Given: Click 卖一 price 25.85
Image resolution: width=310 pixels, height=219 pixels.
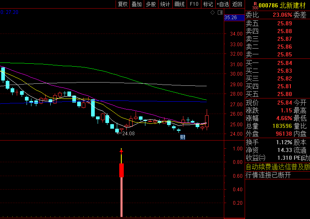Looking at the screenshot, I should point(285,54).
